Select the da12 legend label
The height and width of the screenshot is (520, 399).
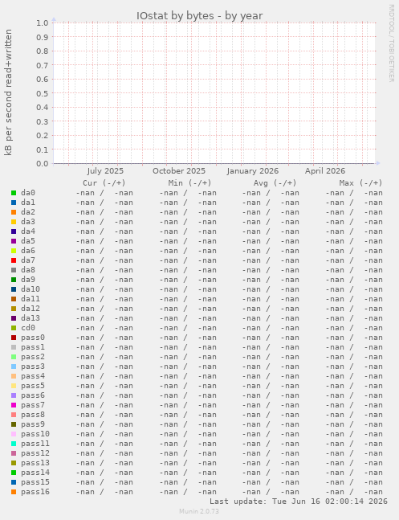(x=31, y=309)
